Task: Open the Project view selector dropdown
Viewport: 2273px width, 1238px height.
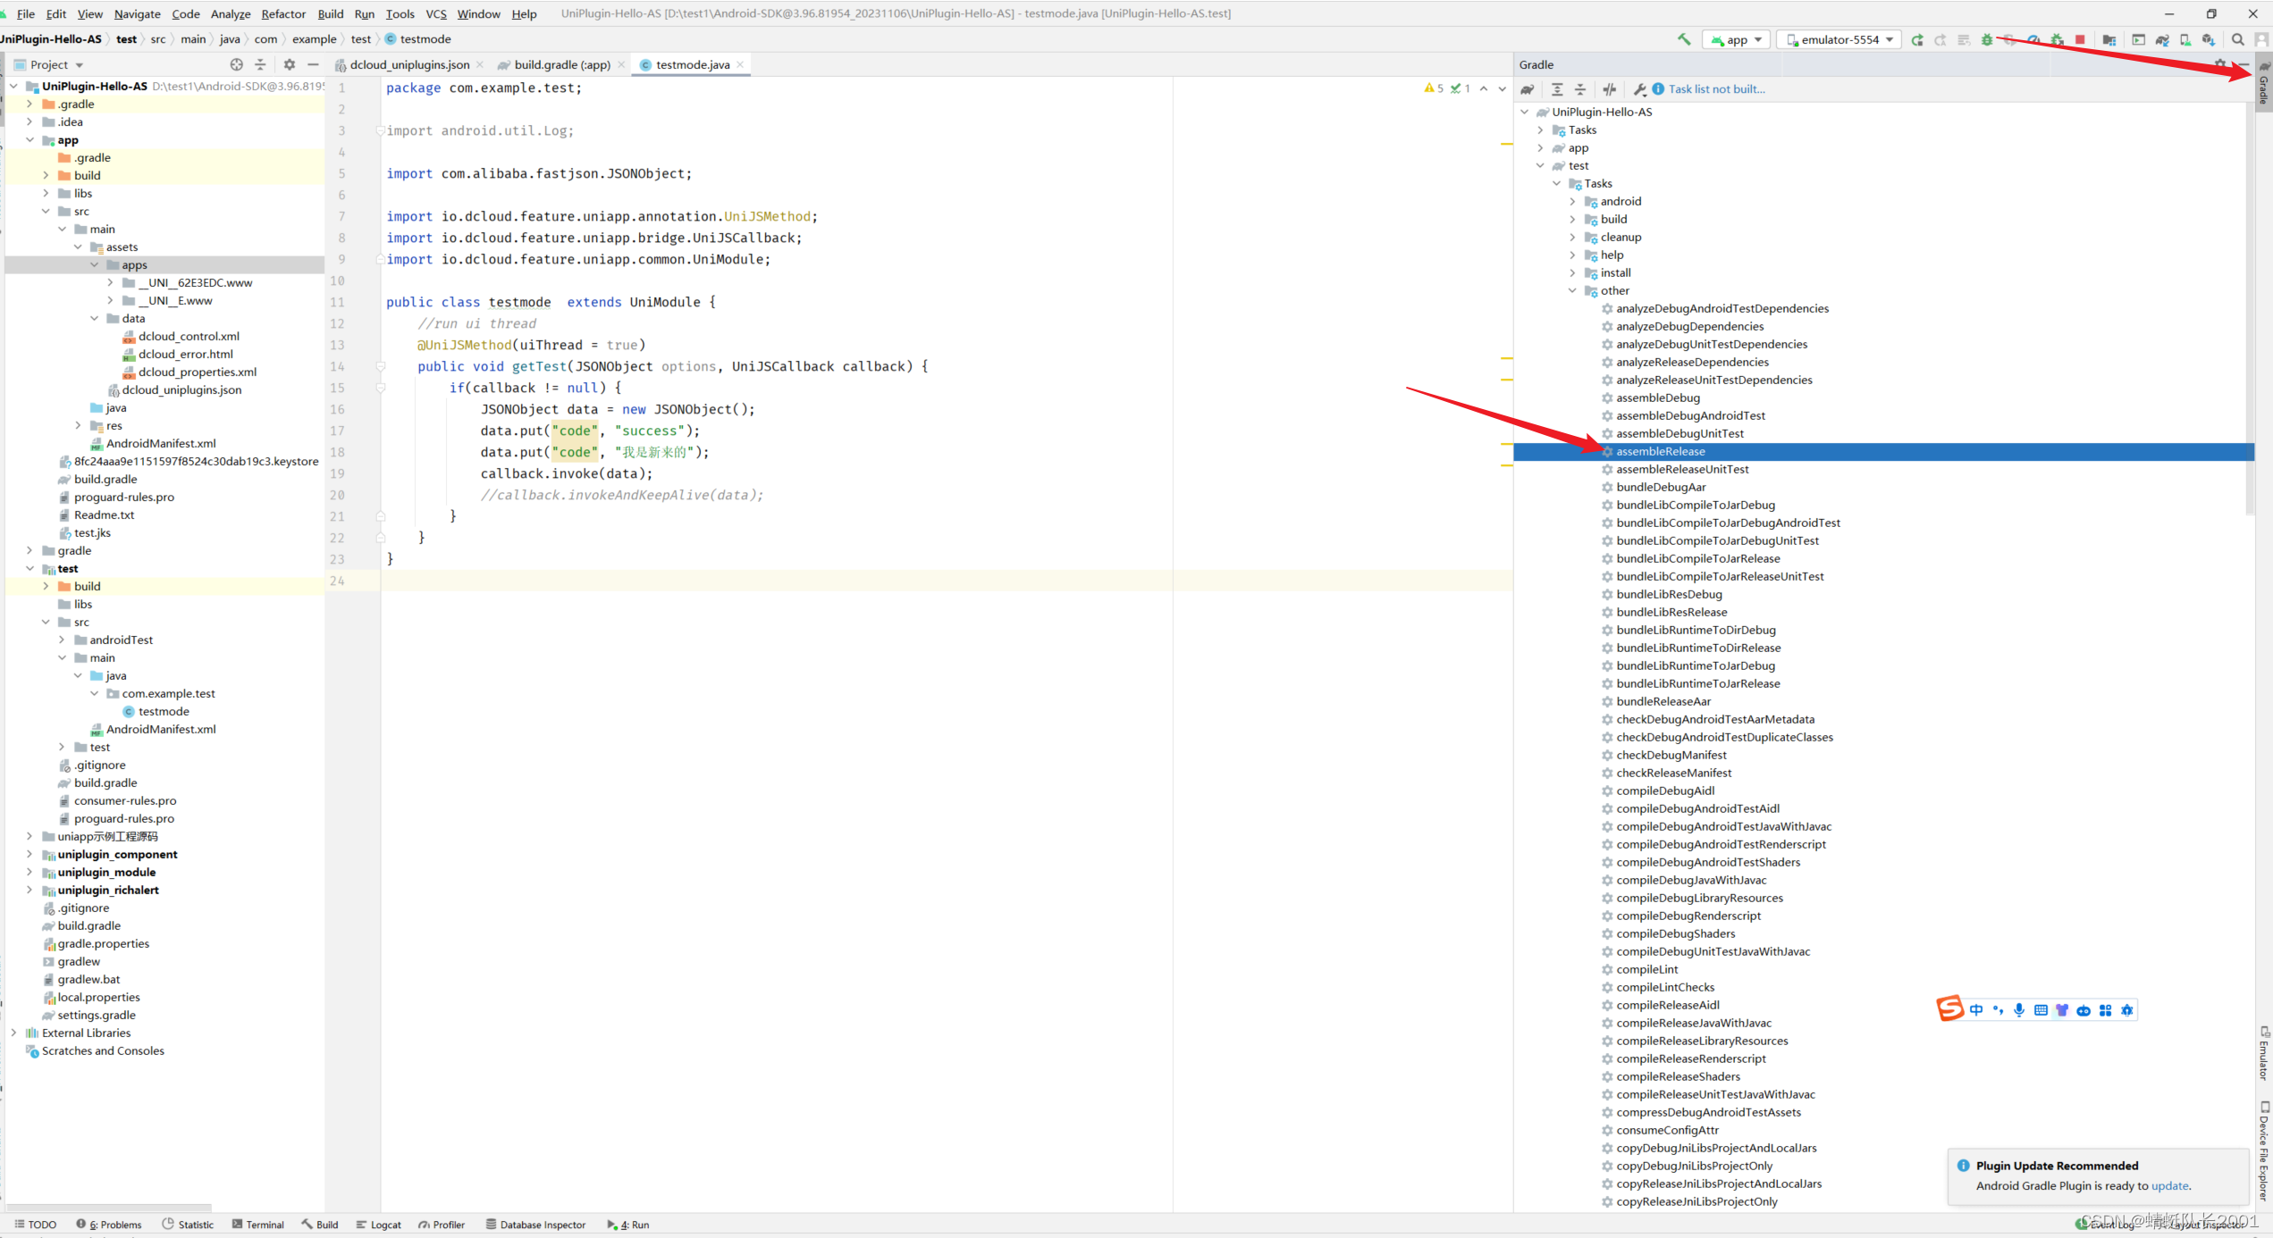Action: tap(49, 64)
